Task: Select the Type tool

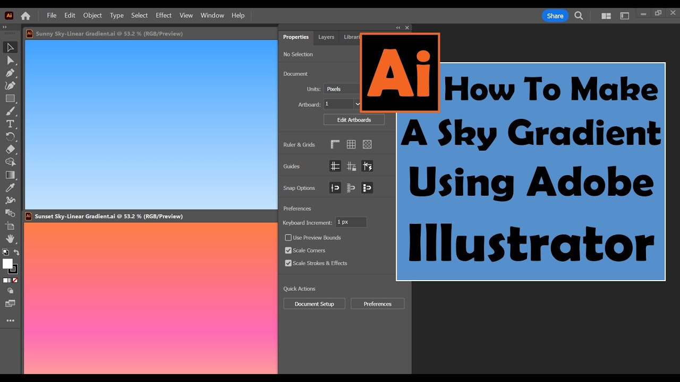Action: (10, 124)
